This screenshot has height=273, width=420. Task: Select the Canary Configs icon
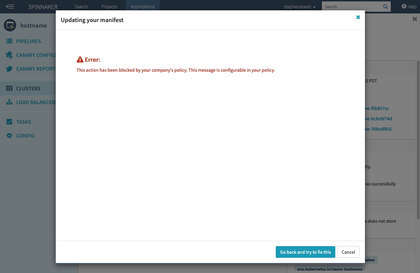click(x=9, y=55)
